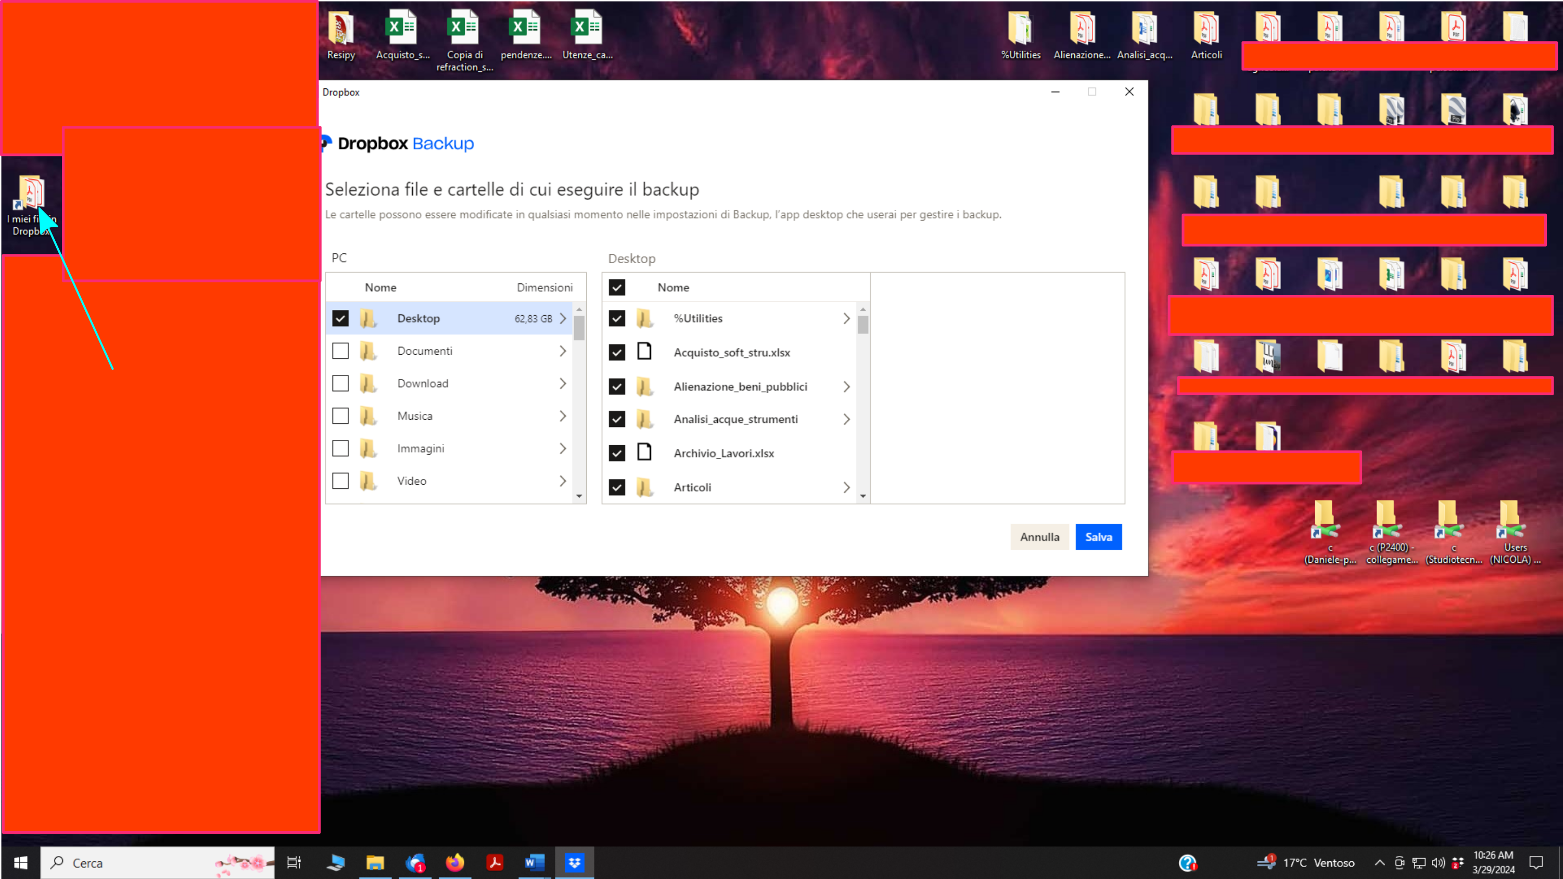Expand the Immagini folder chevron
This screenshot has width=1563, height=879.
[x=563, y=448]
